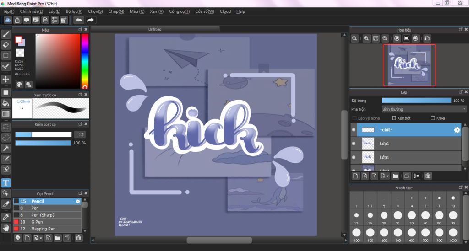
Task: Select the Gradient tool
Action: 6,114
